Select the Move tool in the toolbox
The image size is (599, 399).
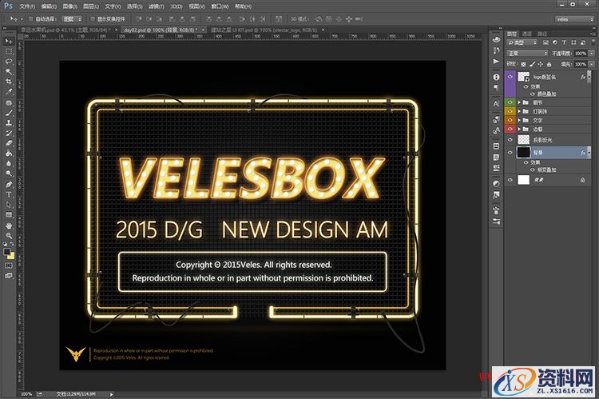9,40
